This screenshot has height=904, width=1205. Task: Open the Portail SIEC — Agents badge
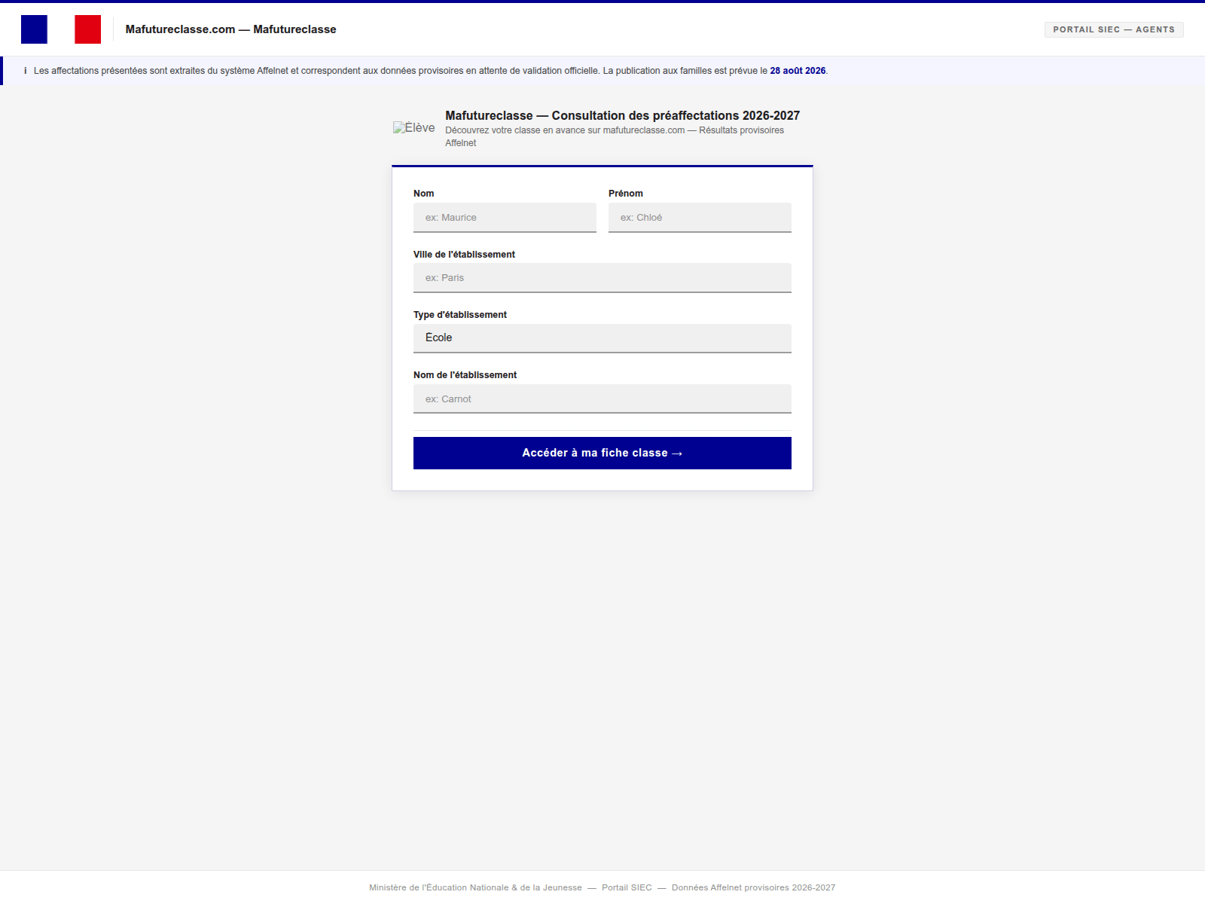(1114, 29)
